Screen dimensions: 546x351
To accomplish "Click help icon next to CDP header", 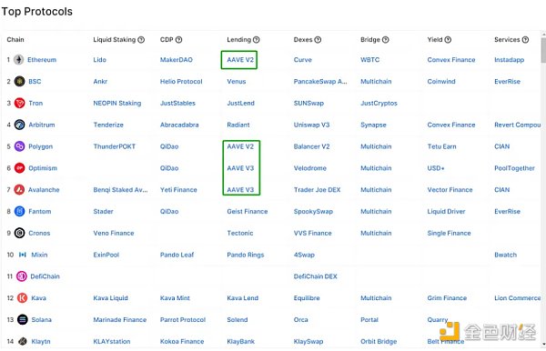I will pos(178,40).
